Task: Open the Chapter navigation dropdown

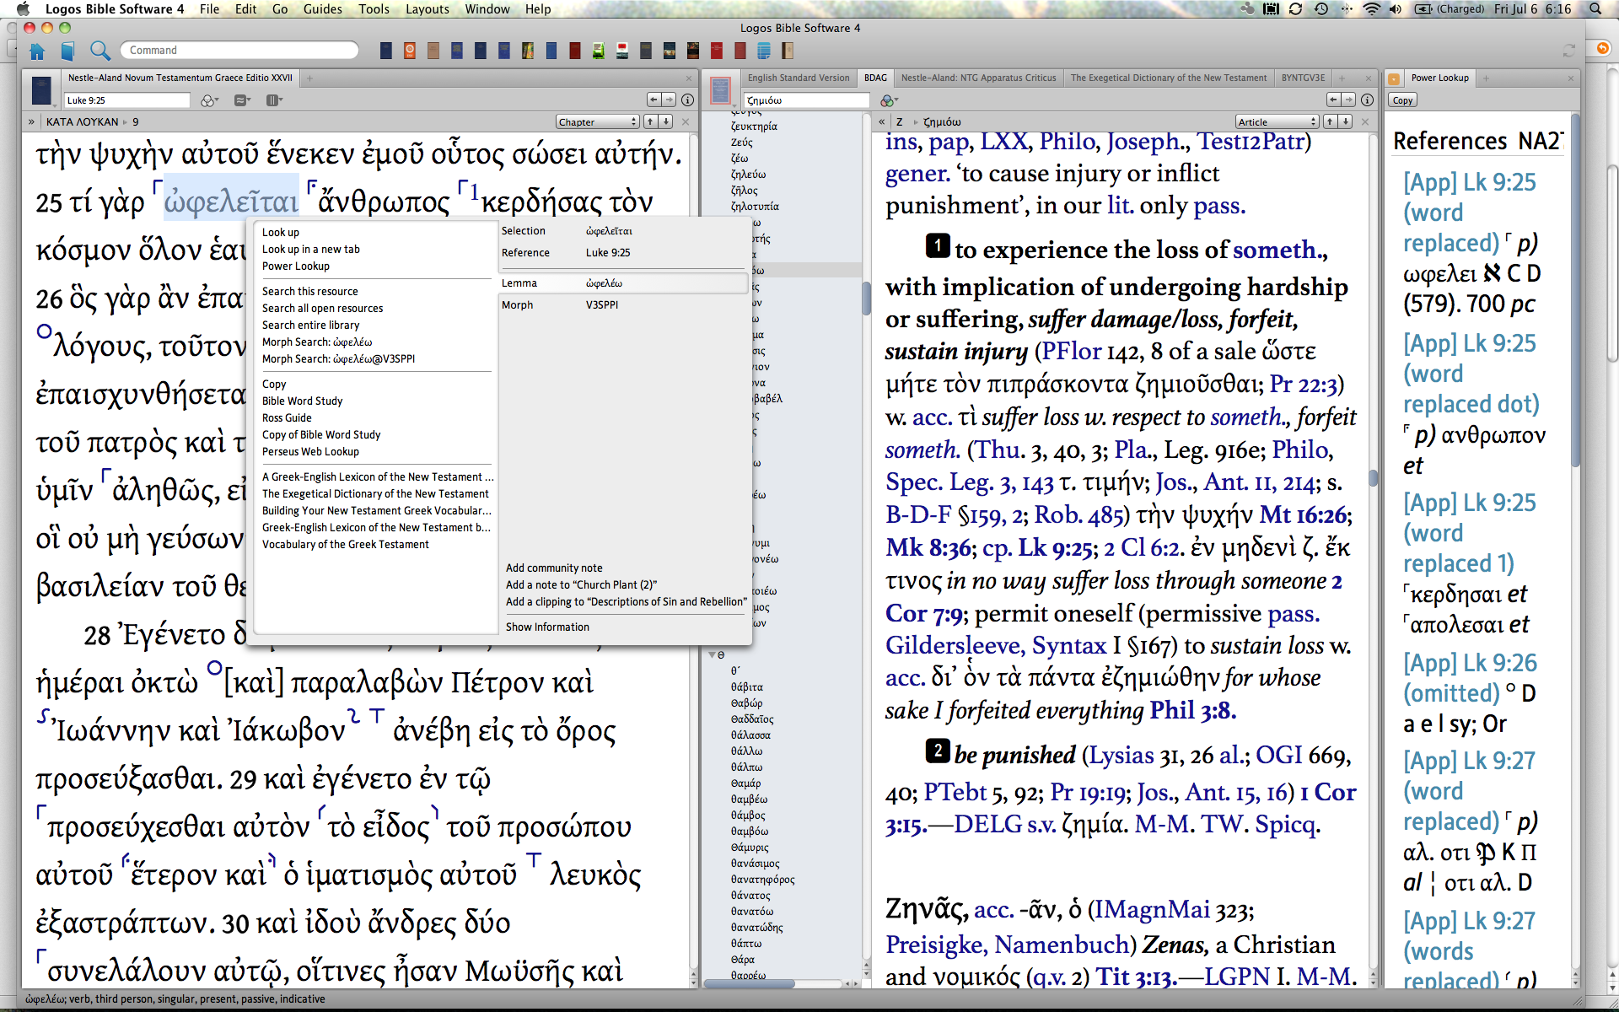Action: click(597, 122)
